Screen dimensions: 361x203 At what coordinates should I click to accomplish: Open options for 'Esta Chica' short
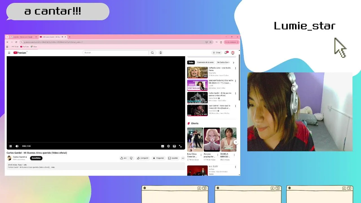[x=201, y=155]
